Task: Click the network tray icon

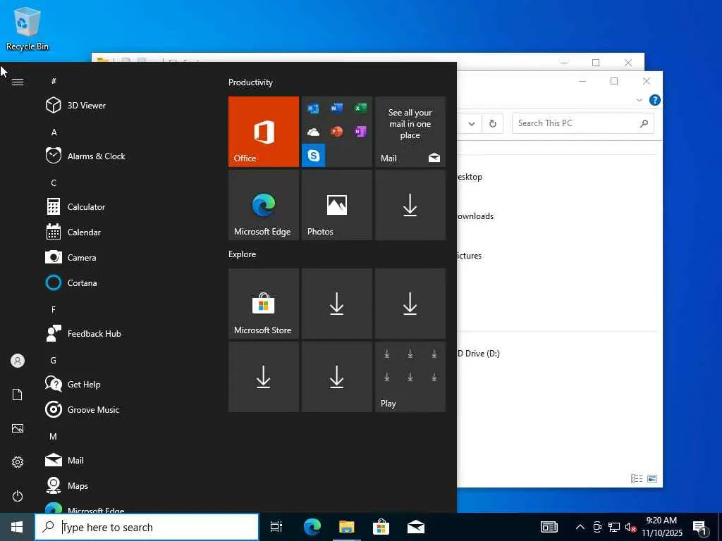Action: tap(614, 527)
